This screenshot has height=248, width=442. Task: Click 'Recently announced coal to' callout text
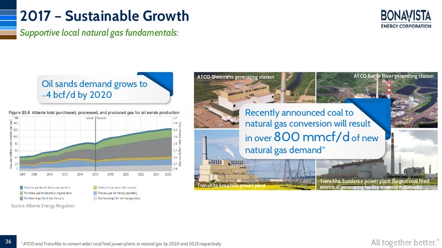pos(299,113)
